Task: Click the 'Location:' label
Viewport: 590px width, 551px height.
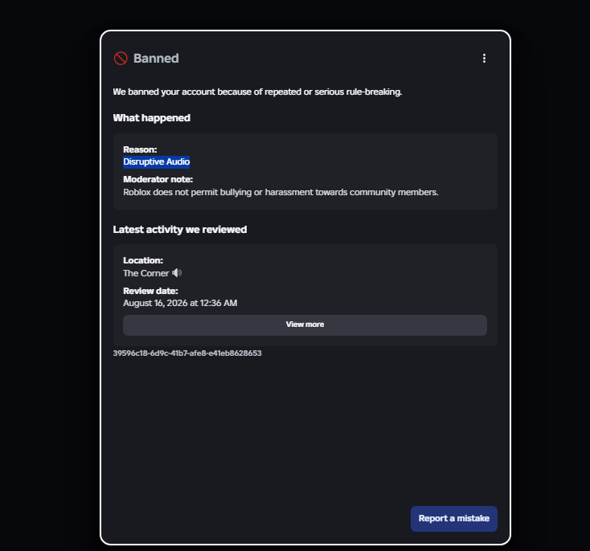Action: pyautogui.click(x=143, y=261)
